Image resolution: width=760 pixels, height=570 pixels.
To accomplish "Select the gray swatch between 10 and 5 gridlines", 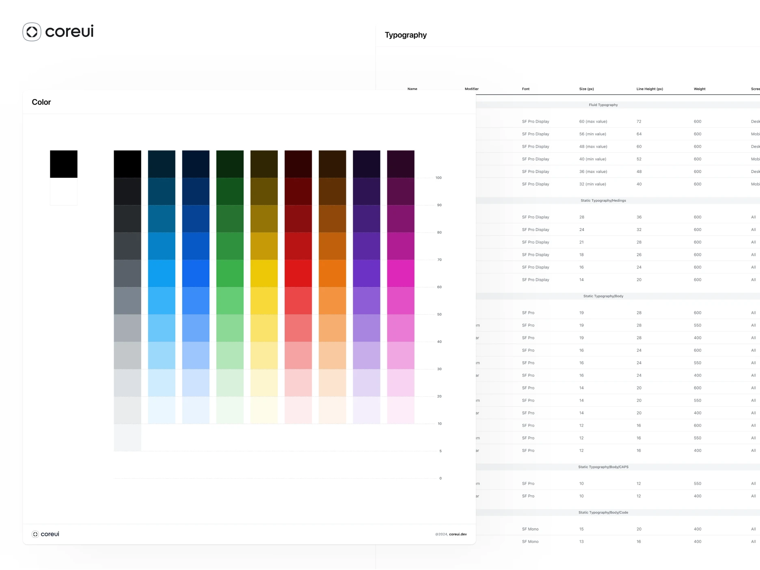I will click(127, 437).
